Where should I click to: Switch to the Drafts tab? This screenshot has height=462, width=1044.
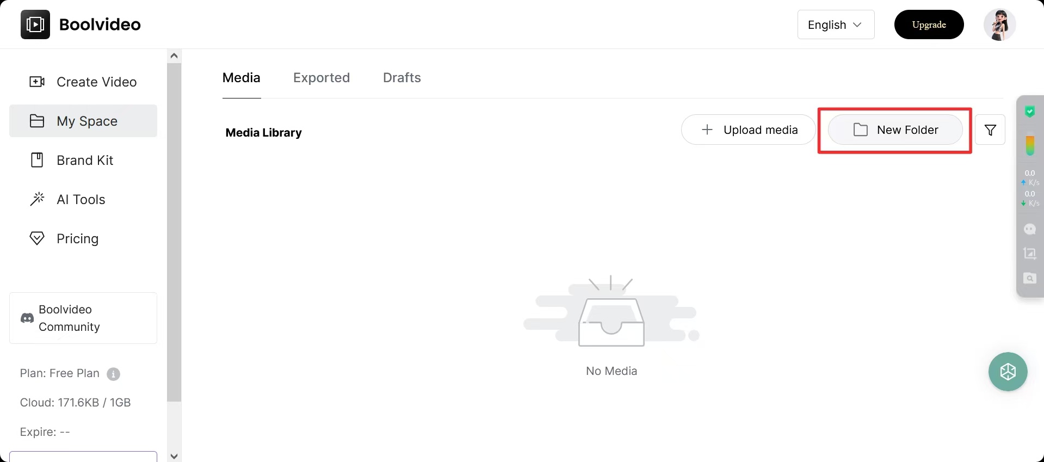tap(401, 78)
